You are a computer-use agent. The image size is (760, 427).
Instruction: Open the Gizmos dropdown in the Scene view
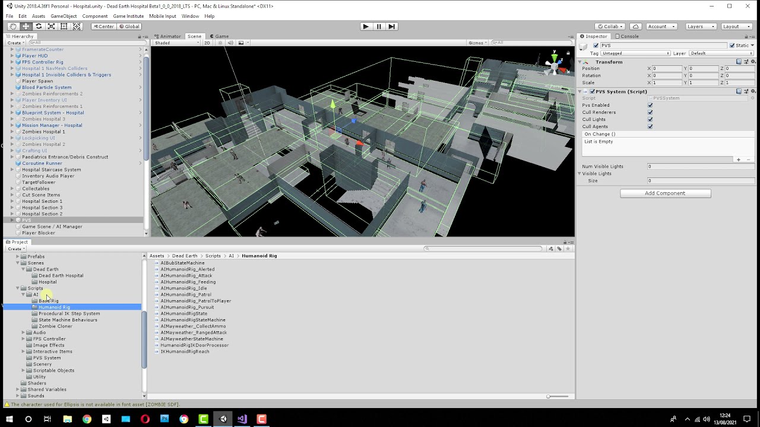[478, 43]
